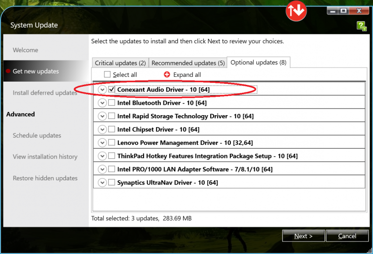The width and height of the screenshot is (373, 254).
Task: Close the System Update window
Action: pyautogui.click(x=359, y=11)
